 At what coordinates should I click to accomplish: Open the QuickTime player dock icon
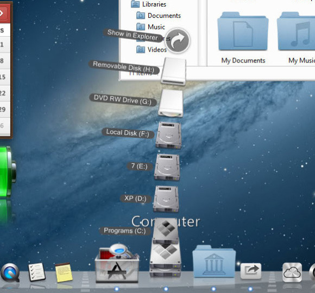pos(10,273)
